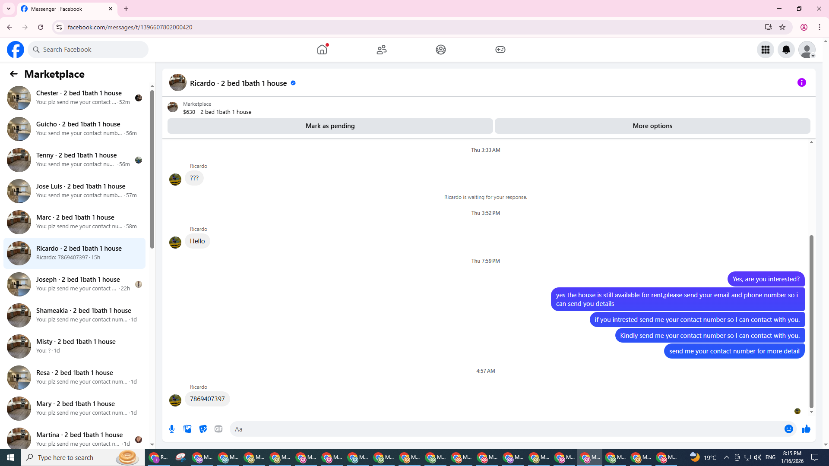Open the Friends tab
The height and width of the screenshot is (466, 829).
[x=382, y=50]
